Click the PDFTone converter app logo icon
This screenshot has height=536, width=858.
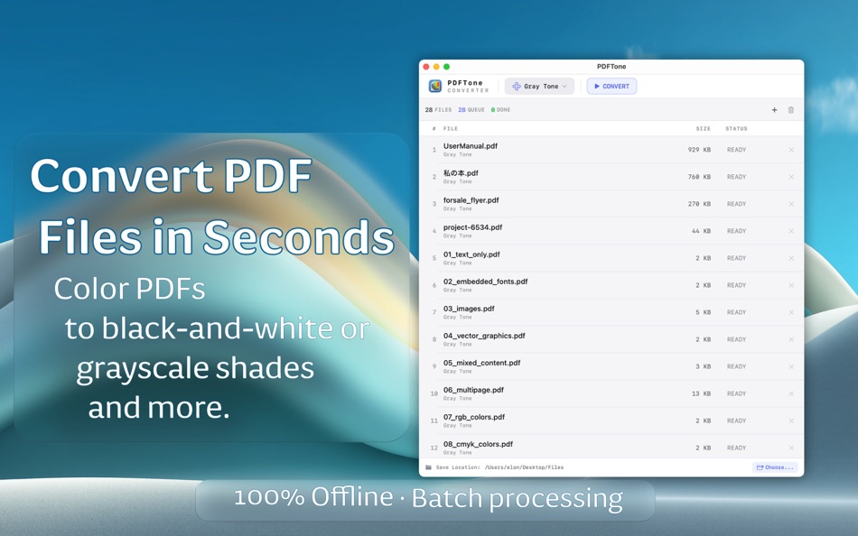coord(434,86)
